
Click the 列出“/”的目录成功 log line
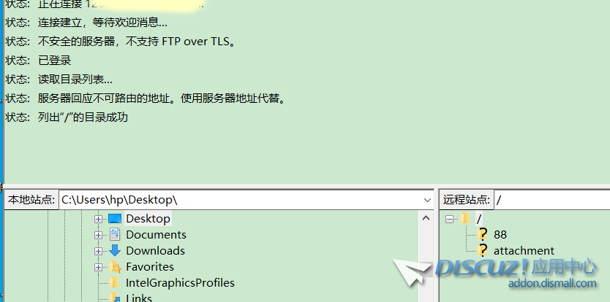[x=83, y=117]
